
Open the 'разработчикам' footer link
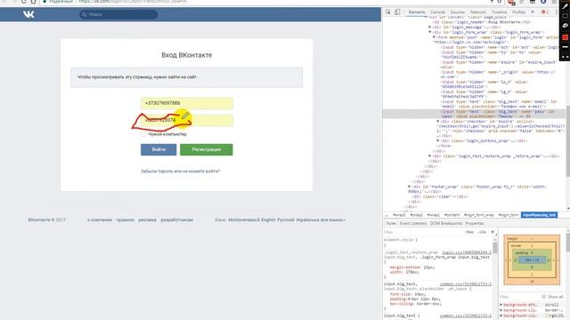pos(176,220)
